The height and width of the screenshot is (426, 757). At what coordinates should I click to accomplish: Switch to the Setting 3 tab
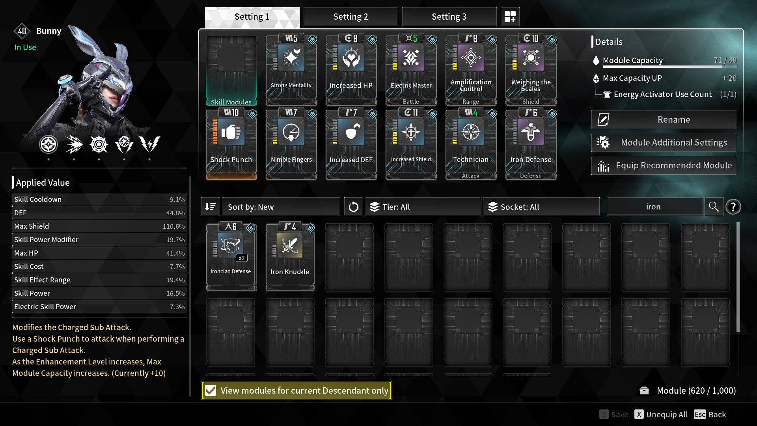click(x=449, y=17)
